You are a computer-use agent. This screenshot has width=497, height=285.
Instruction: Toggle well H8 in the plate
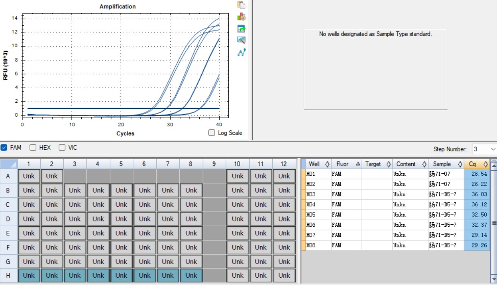pyautogui.click(x=191, y=276)
